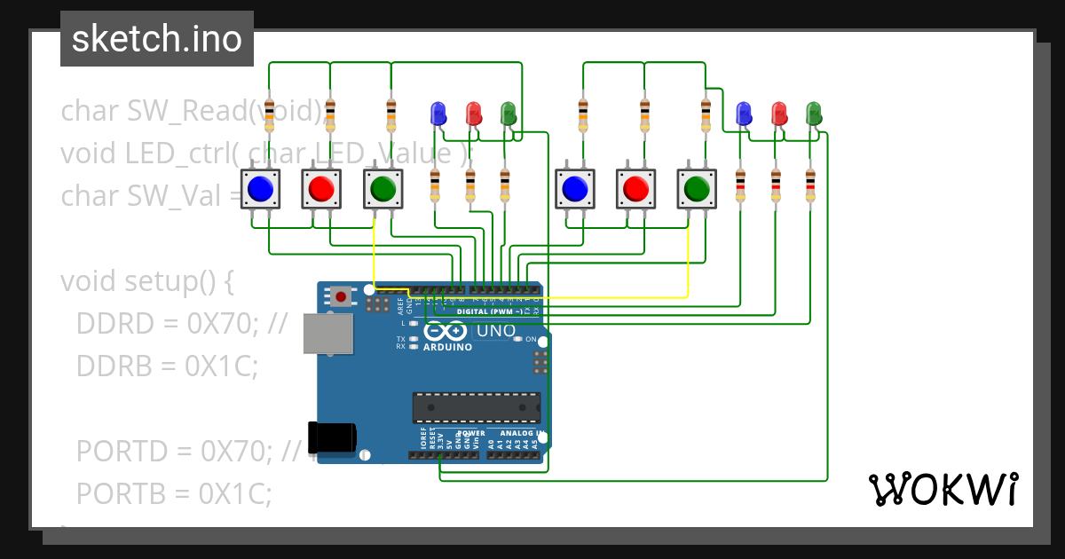The height and width of the screenshot is (559, 1065).
Task: Select the sketch.ino tab
Action: [x=156, y=38]
